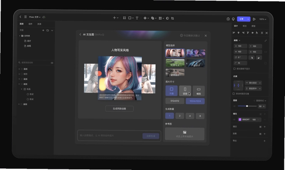Select the Text tool
The height and width of the screenshot is (170, 285).
(x=137, y=18)
